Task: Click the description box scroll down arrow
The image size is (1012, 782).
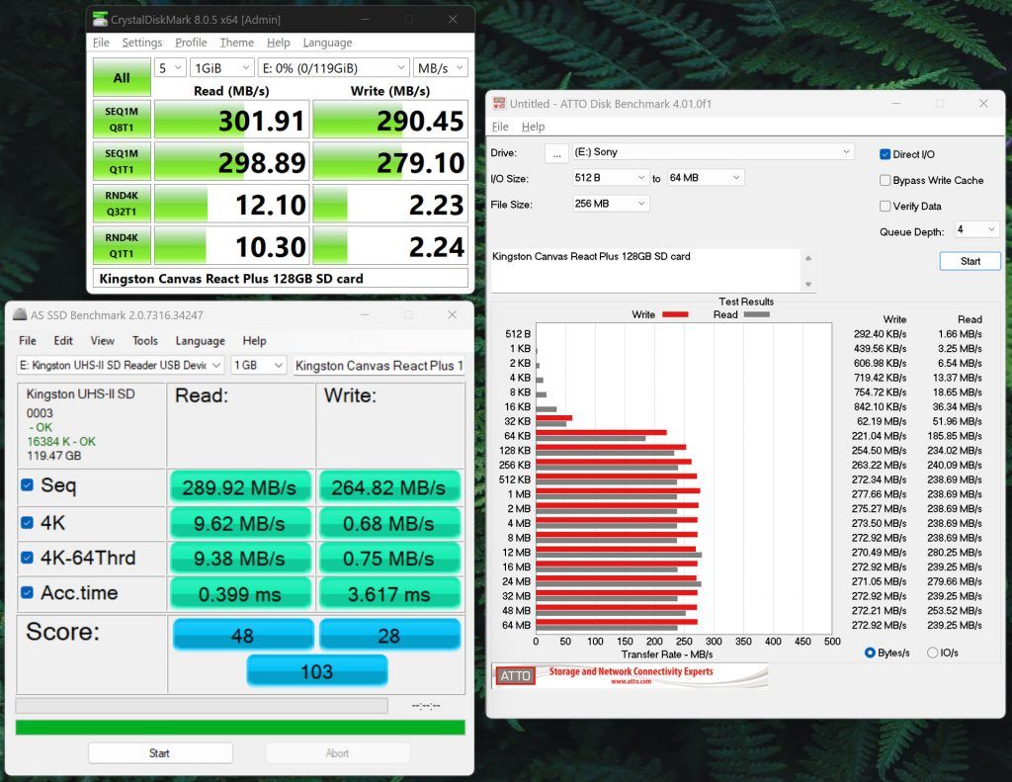Action: pos(808,284)
